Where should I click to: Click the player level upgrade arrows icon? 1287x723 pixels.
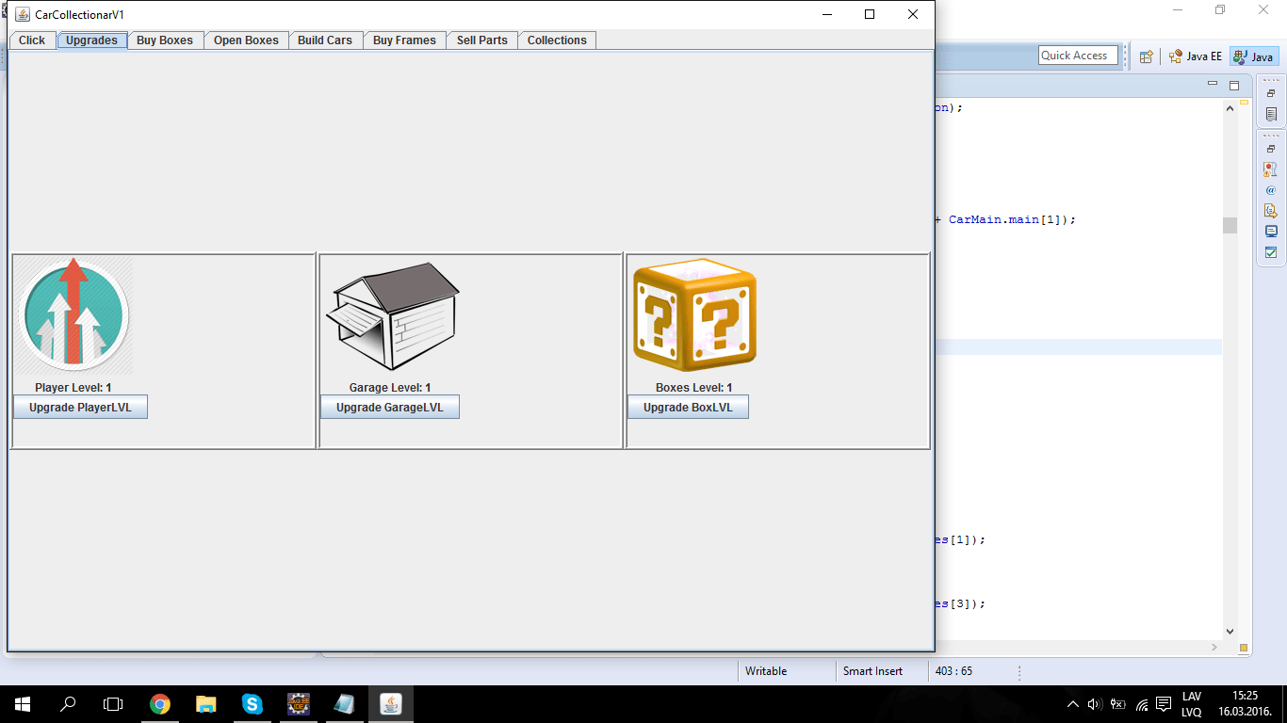73,315
